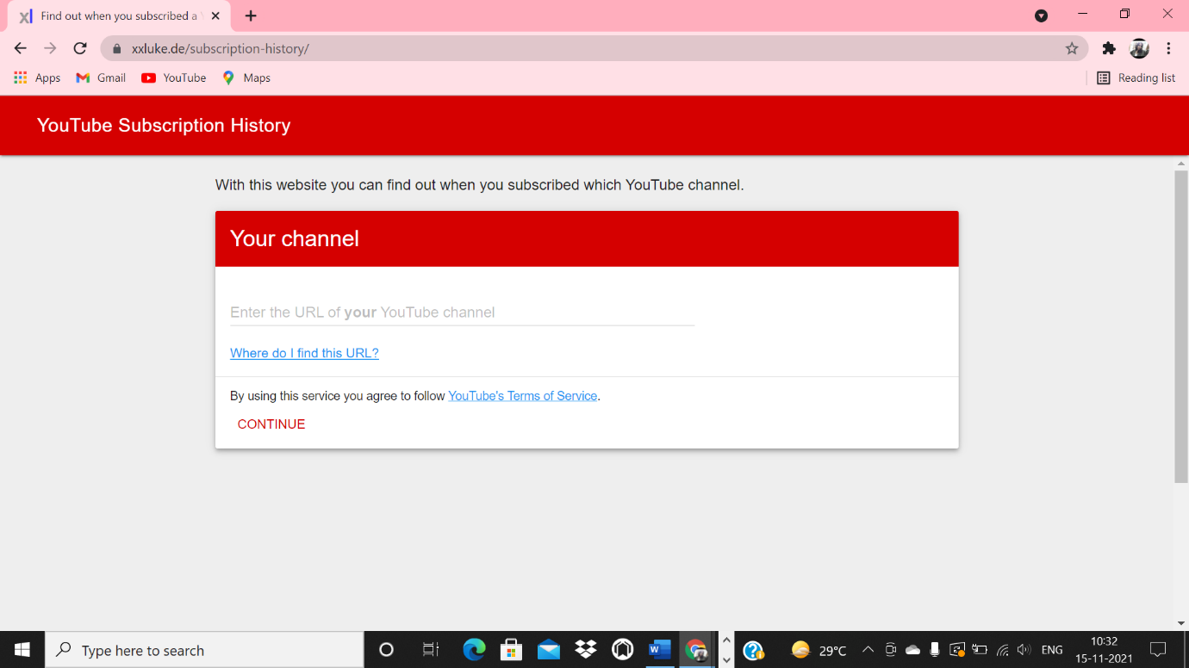Screen dimensions: 1189x668
Task: Click the Meet Now tray icon
Action: tap(891, 650)
